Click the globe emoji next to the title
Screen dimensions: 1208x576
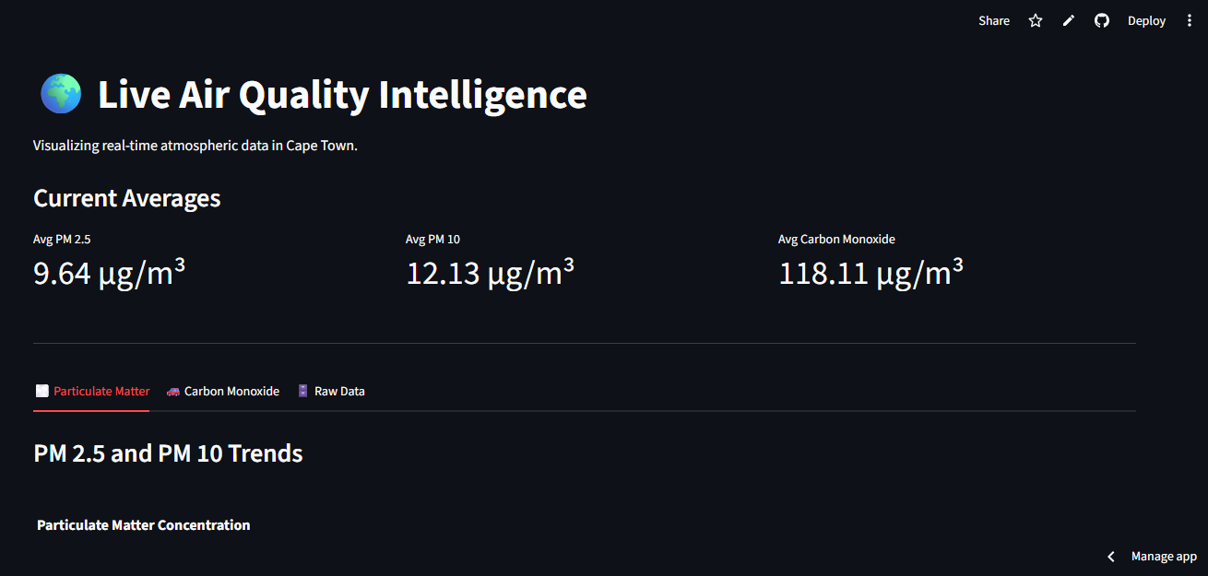point(60,93)
